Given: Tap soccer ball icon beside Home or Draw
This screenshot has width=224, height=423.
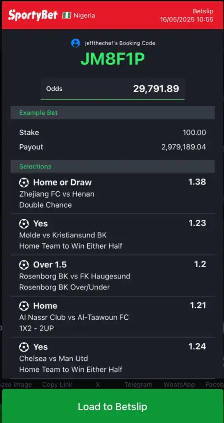Looking at the screenshot, I should tap(24, 183).
